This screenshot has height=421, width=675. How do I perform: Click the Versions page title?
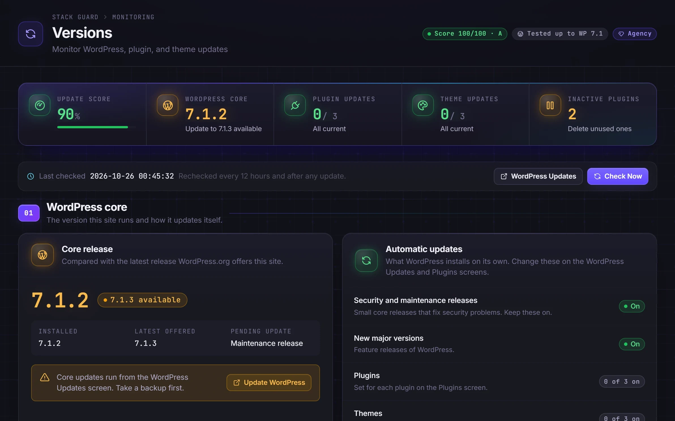[x=82, y=33]
